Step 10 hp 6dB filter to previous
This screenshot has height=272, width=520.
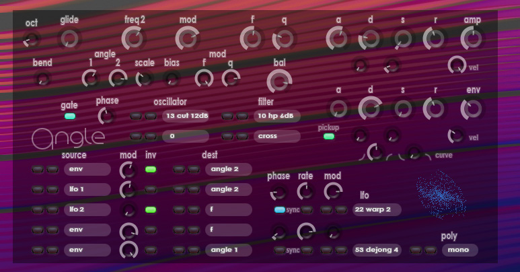point(227,116)
